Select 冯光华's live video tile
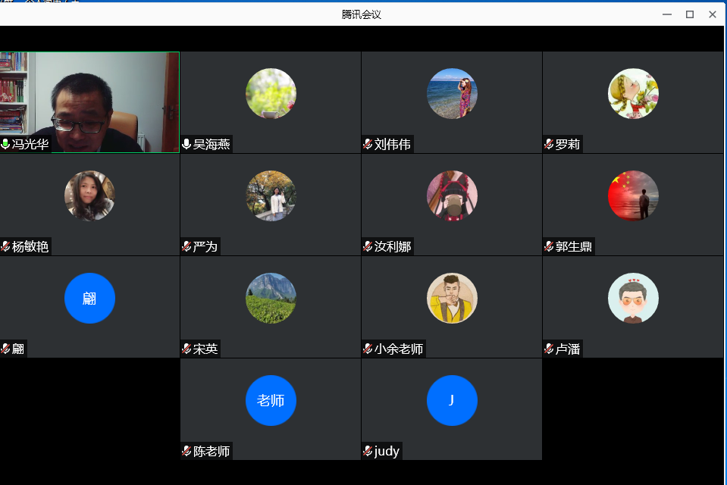The width and height of the screenshot is (727, 485). click(89, 102)
